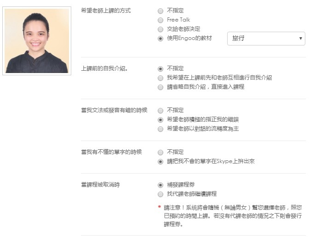Open the 旅行 material dropdown

tap(266, 38)
